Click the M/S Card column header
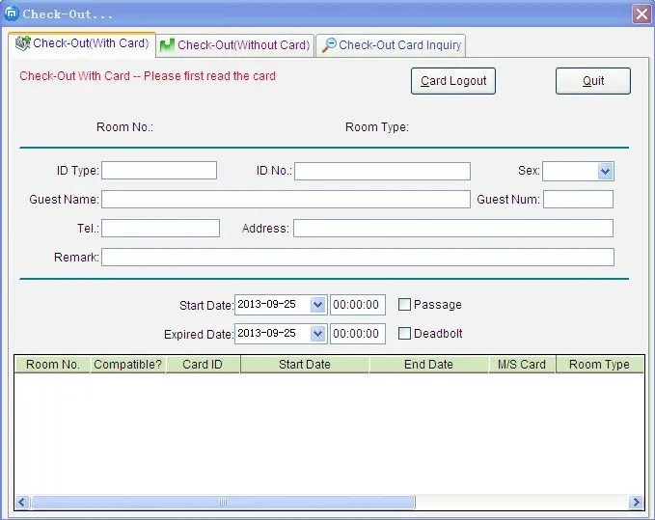This screenshot has width=655, height=520. pos(522,365)
